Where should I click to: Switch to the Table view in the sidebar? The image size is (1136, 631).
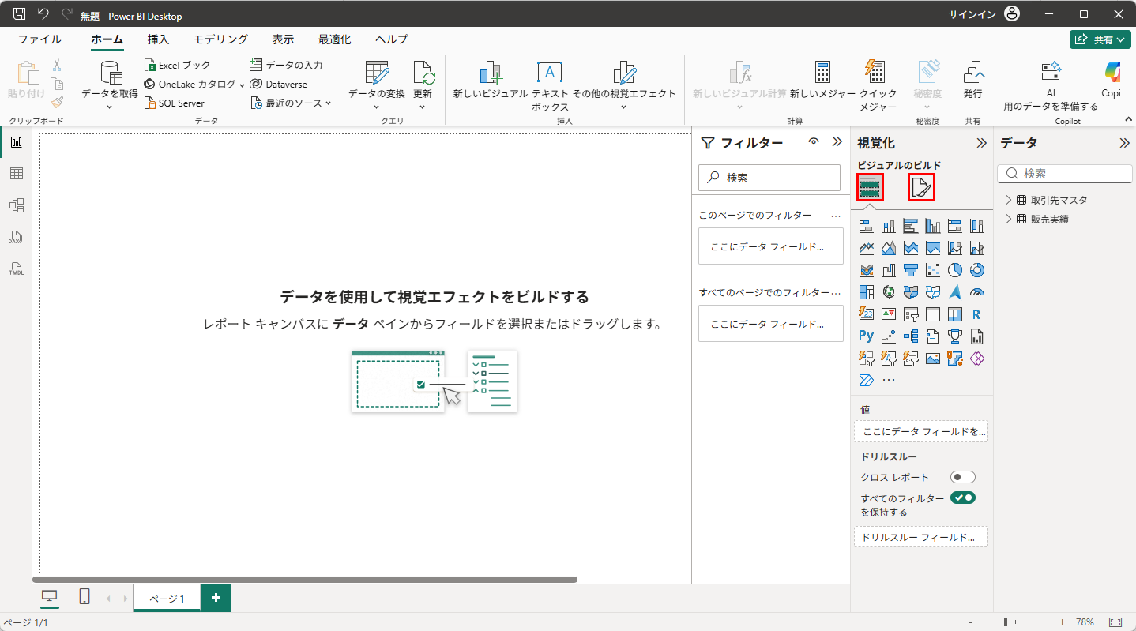pos(16,174)
